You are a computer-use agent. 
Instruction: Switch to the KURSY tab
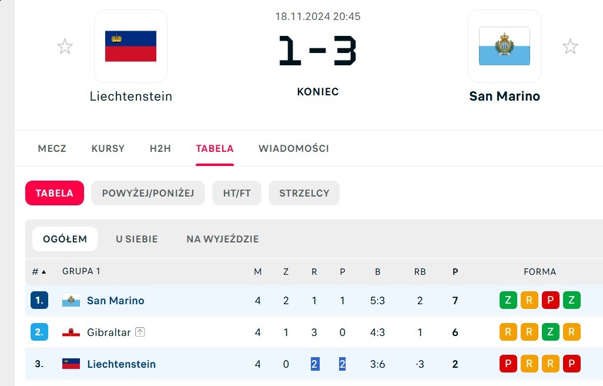pyautogui.click(x=108, y=149)
